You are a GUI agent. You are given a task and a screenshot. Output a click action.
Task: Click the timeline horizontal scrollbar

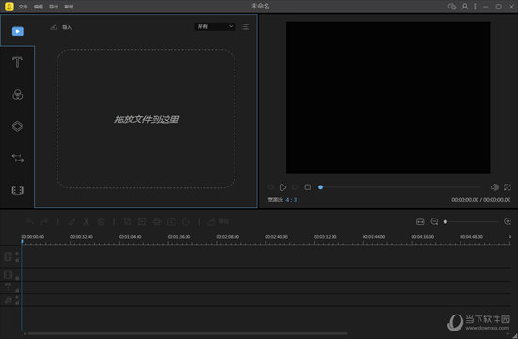tap(187, 333)
